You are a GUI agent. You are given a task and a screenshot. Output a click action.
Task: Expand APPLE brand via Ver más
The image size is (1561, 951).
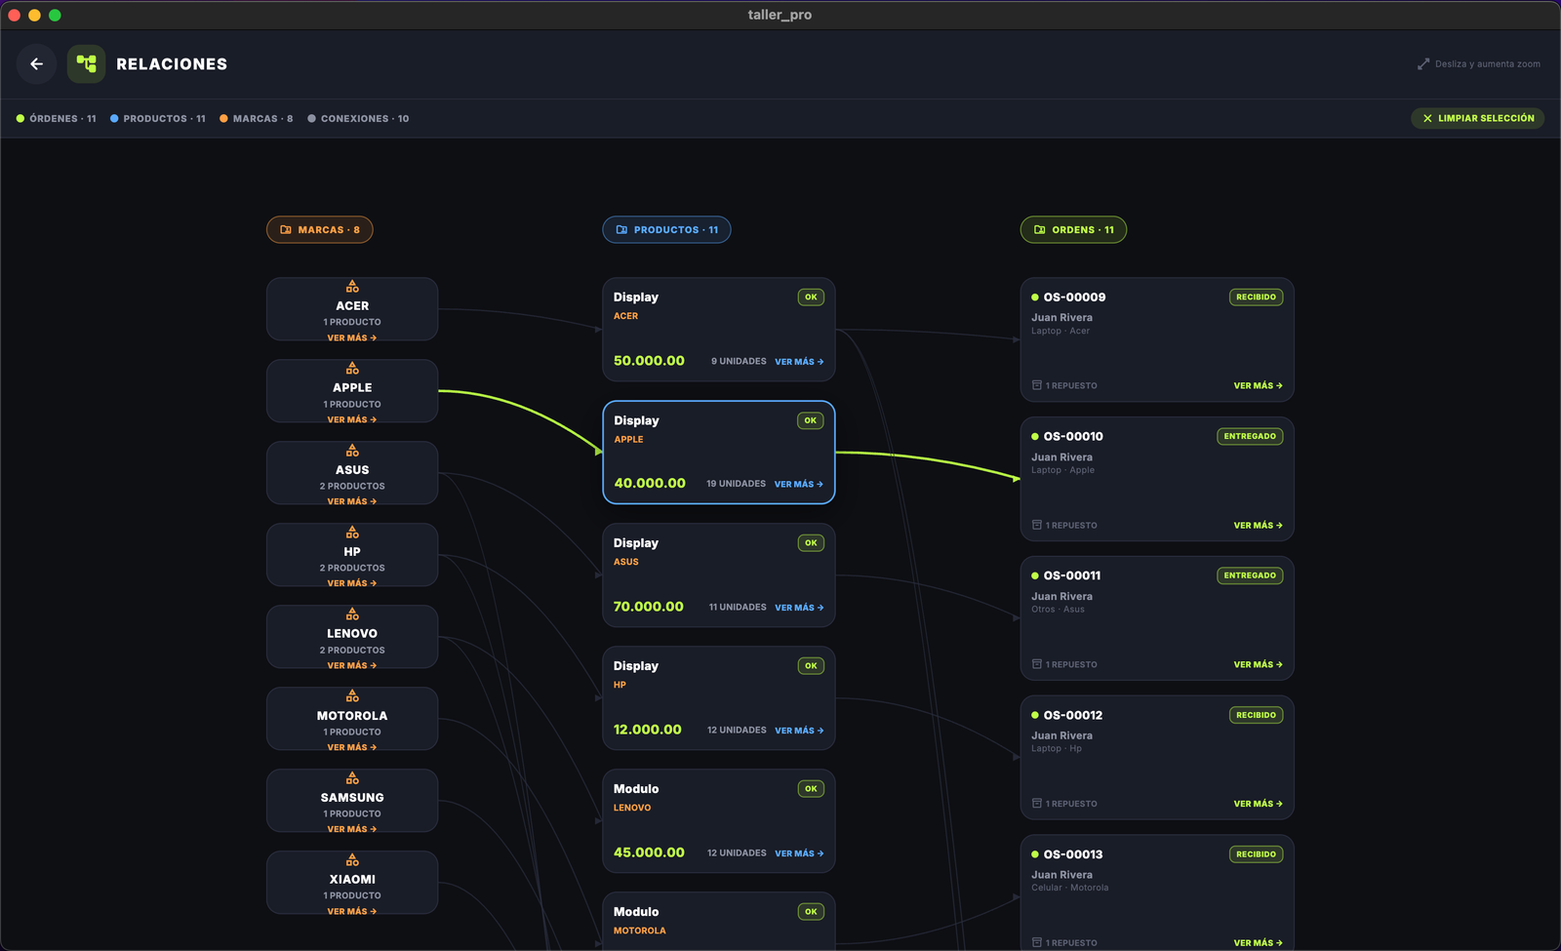(352, 420)
